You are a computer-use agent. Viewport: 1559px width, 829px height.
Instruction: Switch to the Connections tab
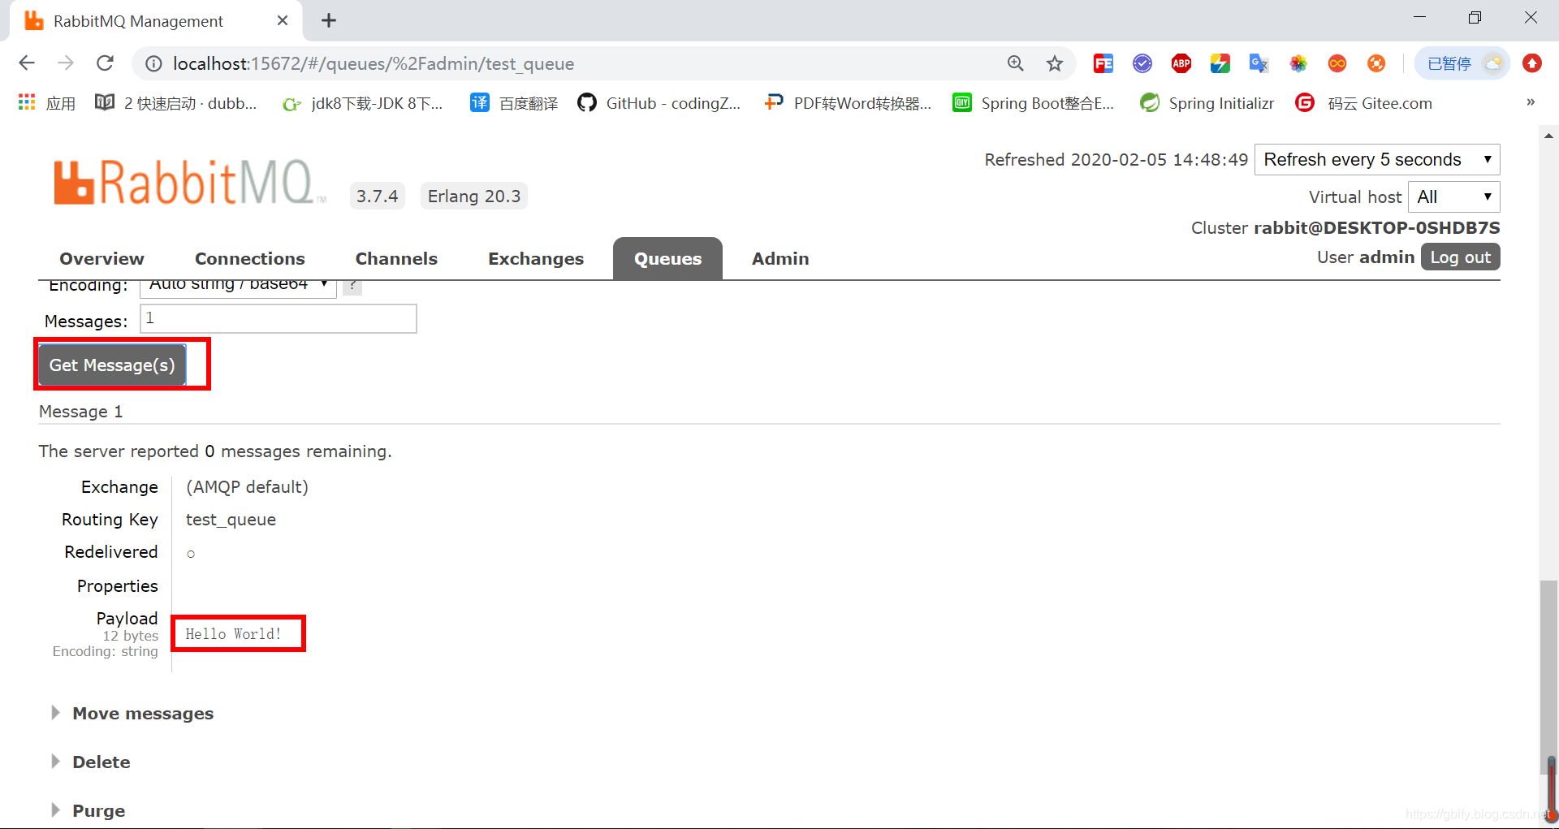[250, 258]
